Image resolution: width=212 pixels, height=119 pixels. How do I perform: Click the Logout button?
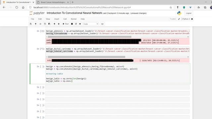click(x=188, y=13)
